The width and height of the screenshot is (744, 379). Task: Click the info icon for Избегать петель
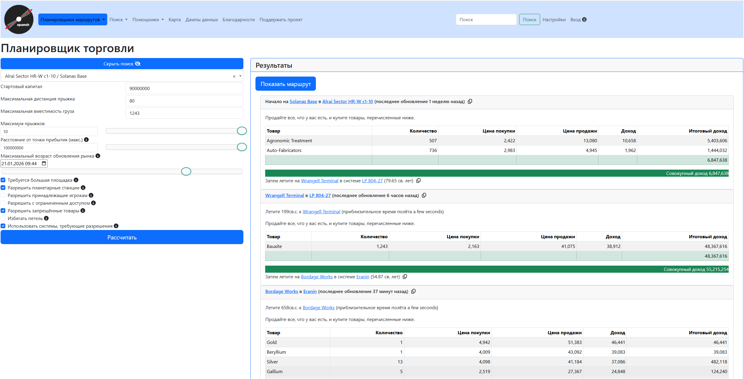(46, 218)
